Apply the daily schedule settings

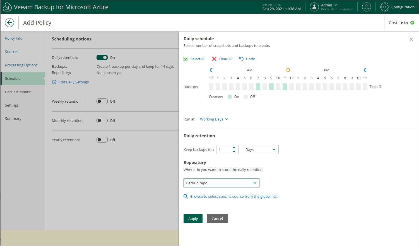[x=193, y=219]
